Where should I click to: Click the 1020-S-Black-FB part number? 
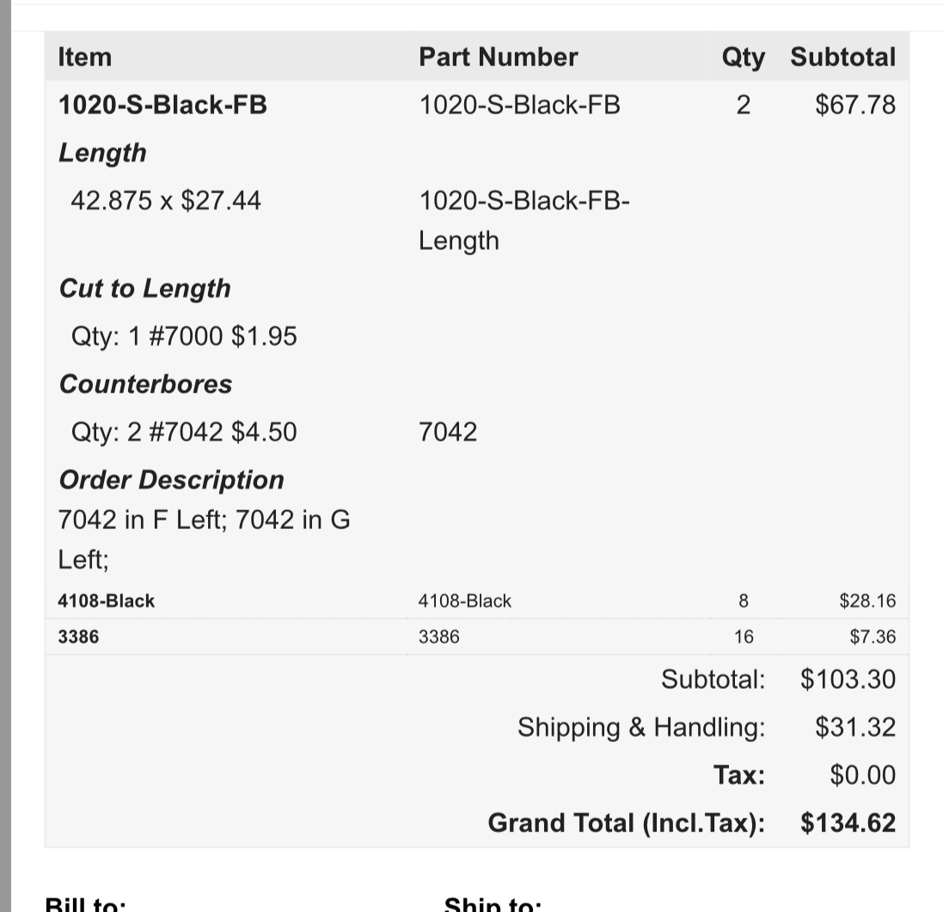click(x=519, y=105)
